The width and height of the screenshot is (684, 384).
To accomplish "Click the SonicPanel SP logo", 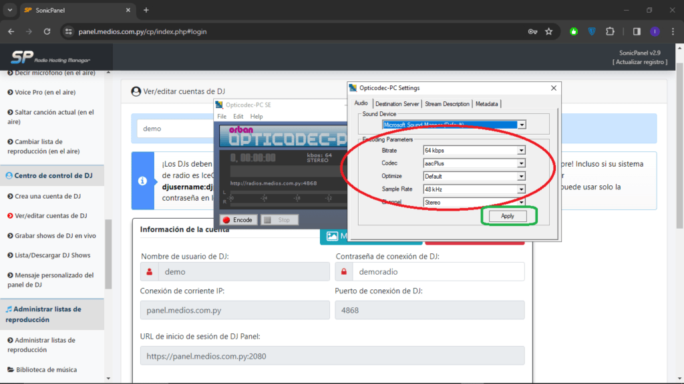I will tap(50, 57).
